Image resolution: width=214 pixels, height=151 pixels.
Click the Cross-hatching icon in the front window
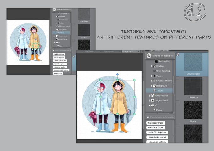pyautogui.click(x=154, y=71)
